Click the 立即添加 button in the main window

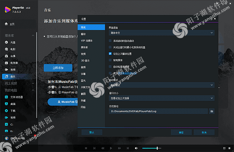58,68
